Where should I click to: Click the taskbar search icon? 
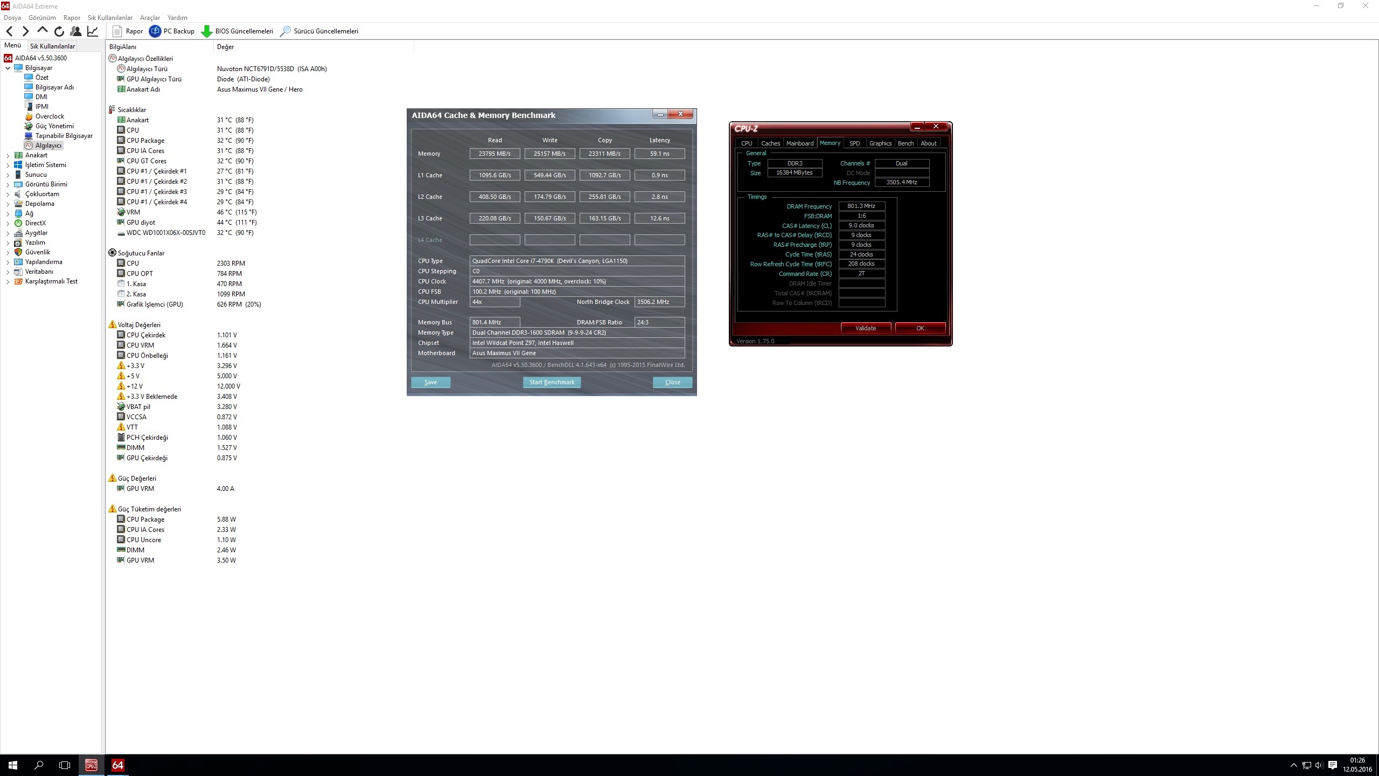click(39, 765)
